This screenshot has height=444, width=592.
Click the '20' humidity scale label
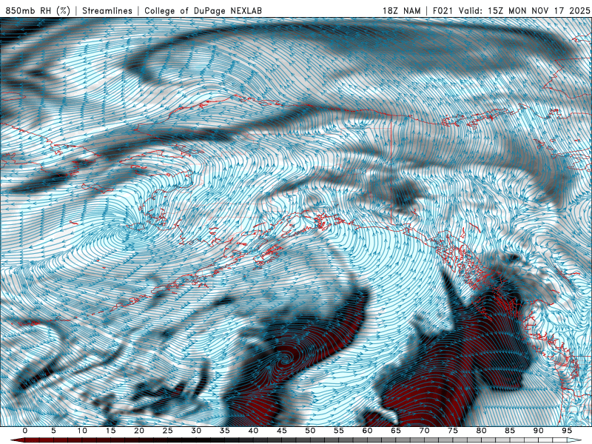pos(139,431)
